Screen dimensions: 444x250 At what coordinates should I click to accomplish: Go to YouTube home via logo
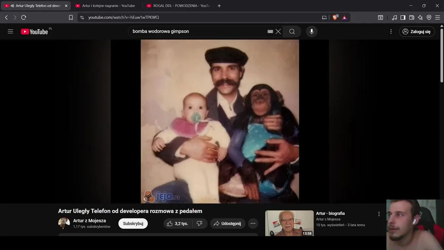[x=34, y=32]
